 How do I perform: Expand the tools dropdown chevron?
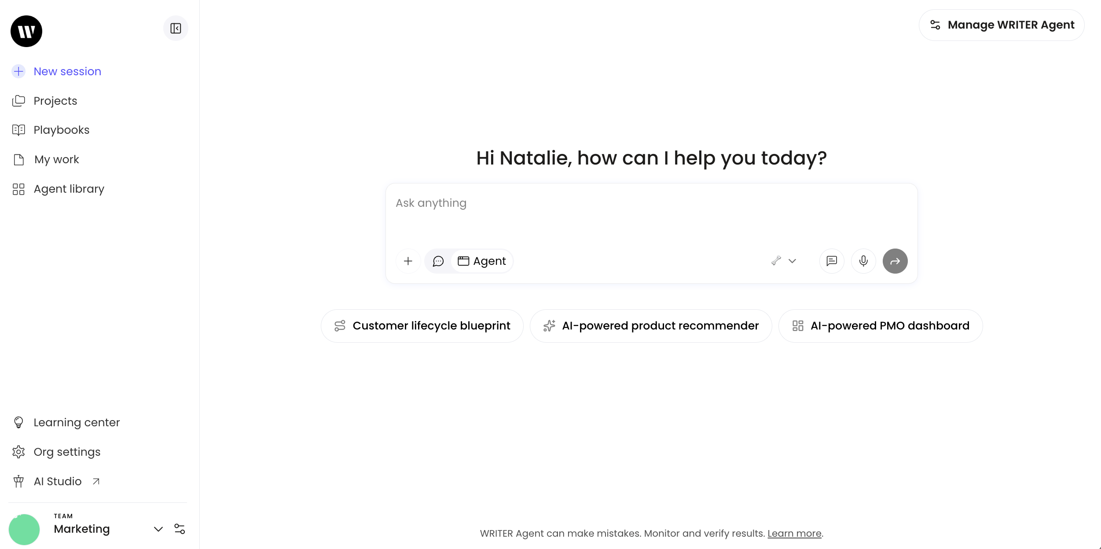793,261
